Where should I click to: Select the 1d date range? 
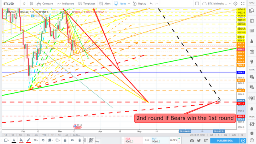point(6,135)
